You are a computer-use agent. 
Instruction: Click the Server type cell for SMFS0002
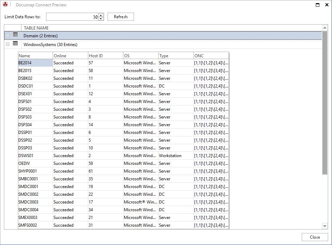176,225
